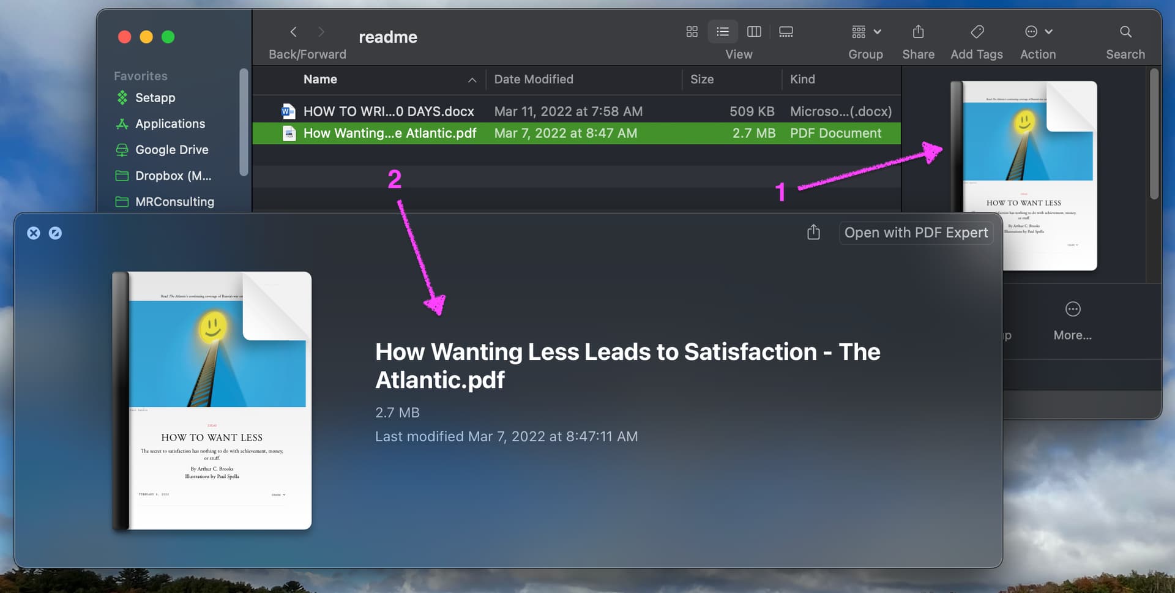Click the Word document file icon
This screenshot has height=593, width=1175.
288,111
